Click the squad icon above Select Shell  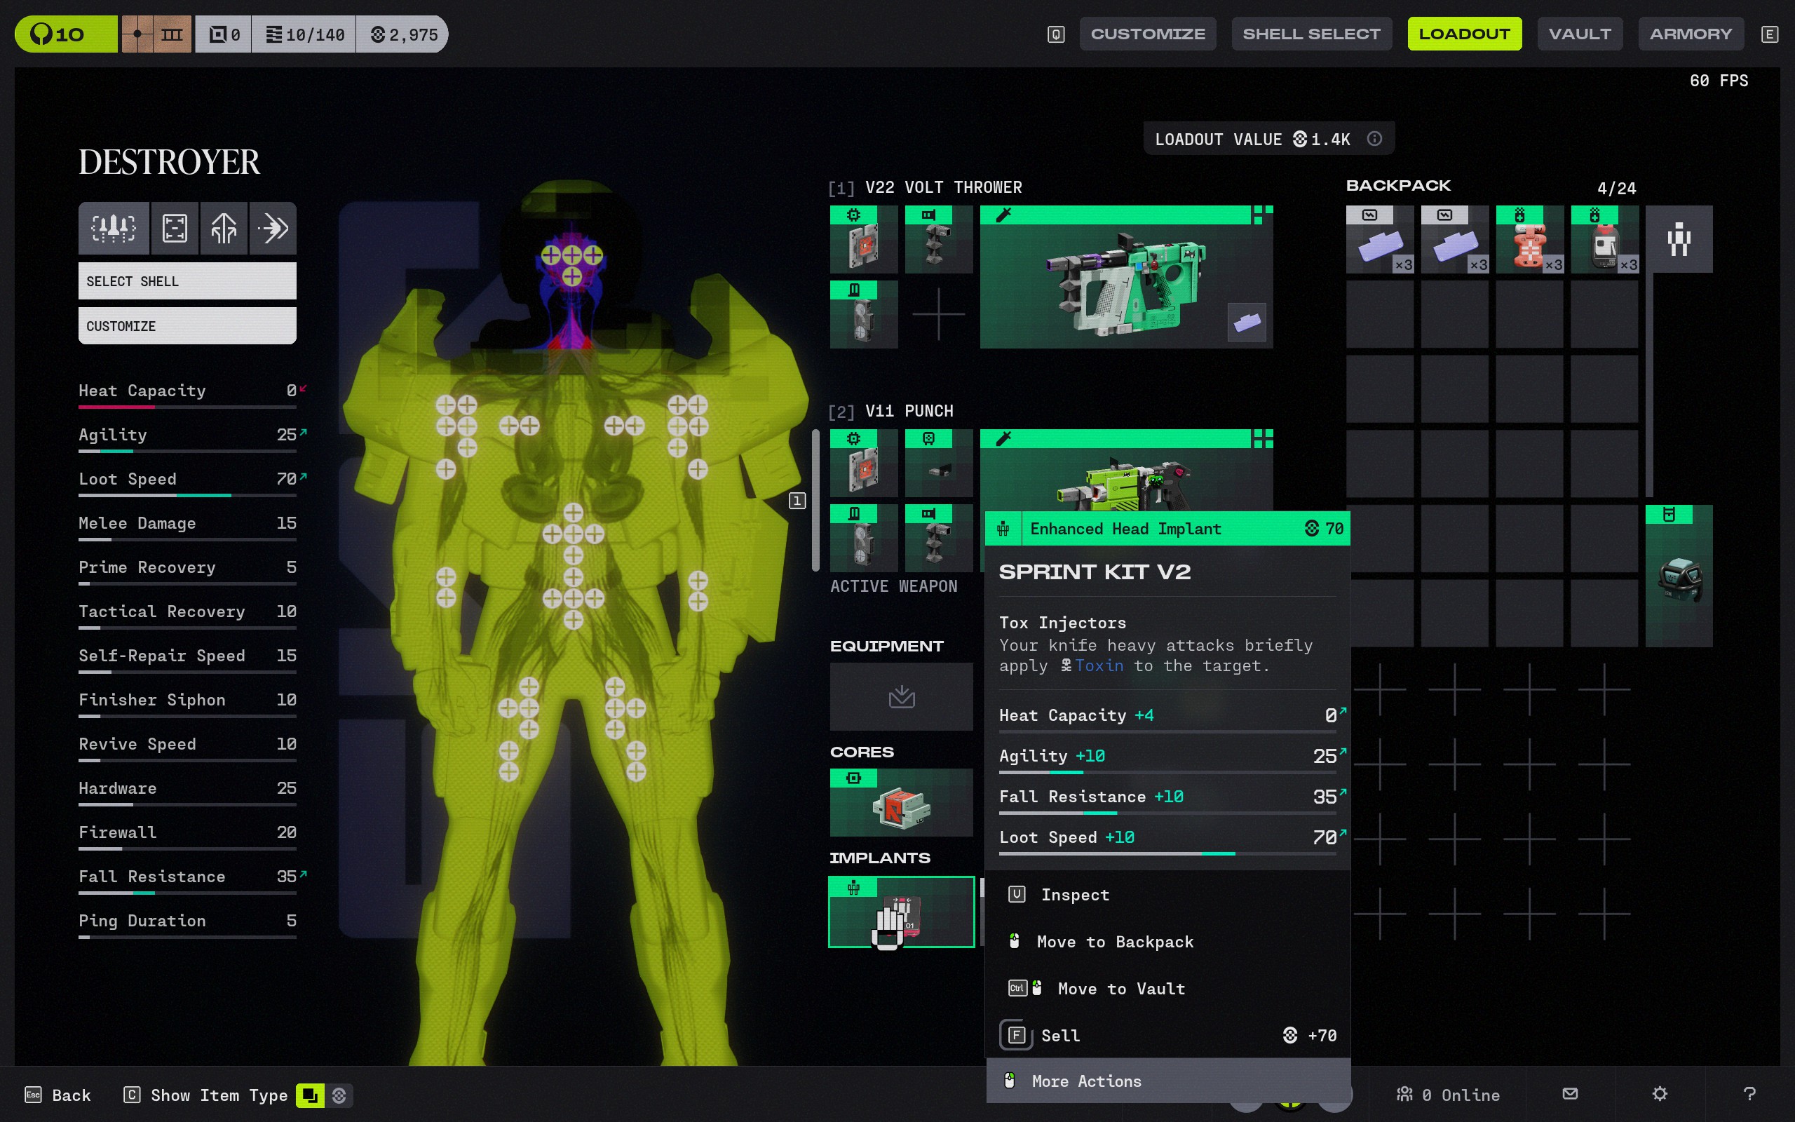pos(114,228)
